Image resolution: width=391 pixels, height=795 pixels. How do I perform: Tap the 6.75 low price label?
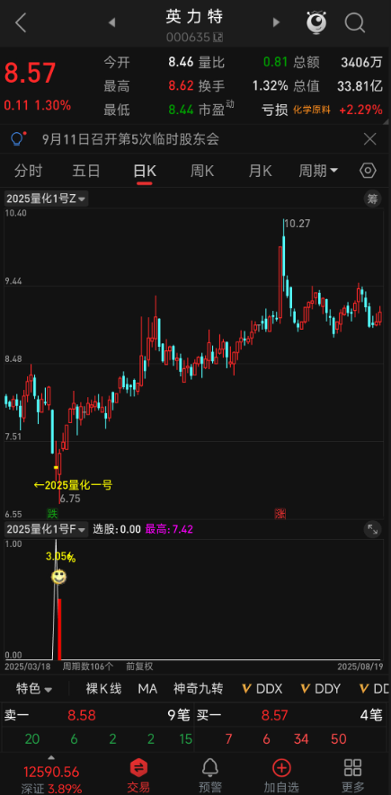point(70,499)
